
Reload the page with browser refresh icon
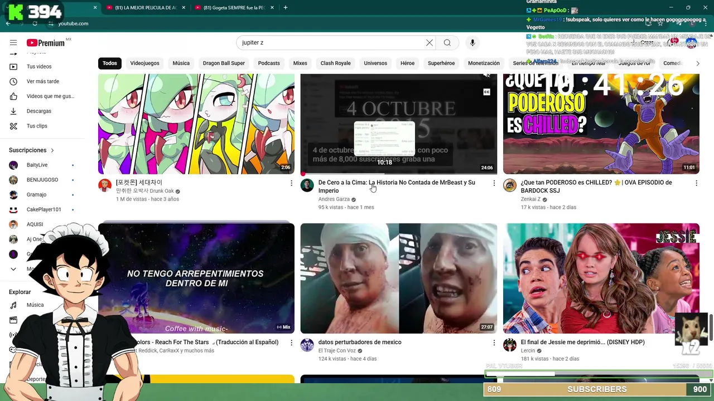[x=35, y=23]
